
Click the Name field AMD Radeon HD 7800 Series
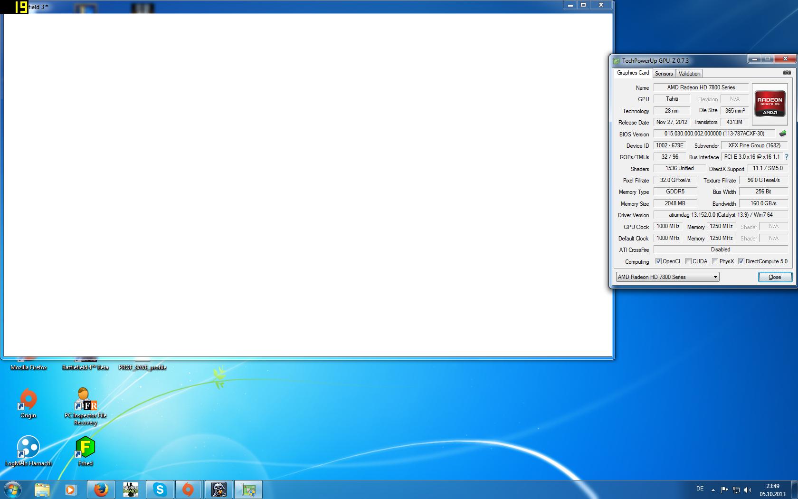pos(701,87)
